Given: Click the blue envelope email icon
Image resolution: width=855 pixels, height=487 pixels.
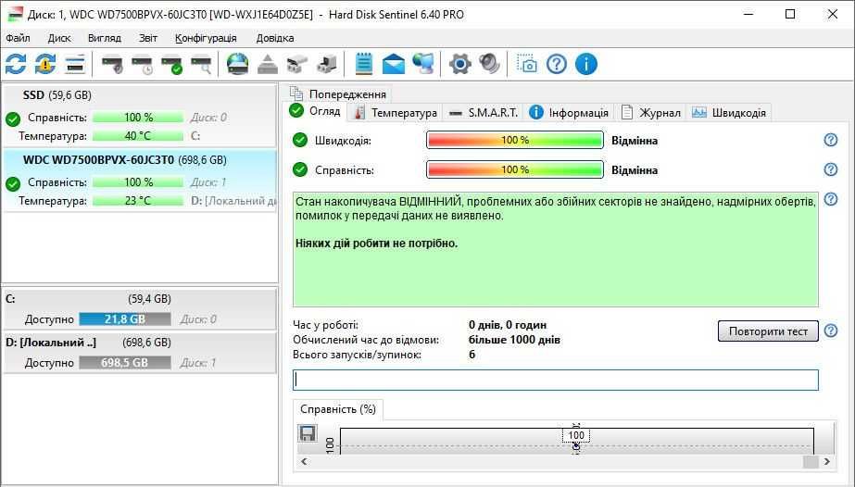Looking at the screenshot, I should coord(393,64).
